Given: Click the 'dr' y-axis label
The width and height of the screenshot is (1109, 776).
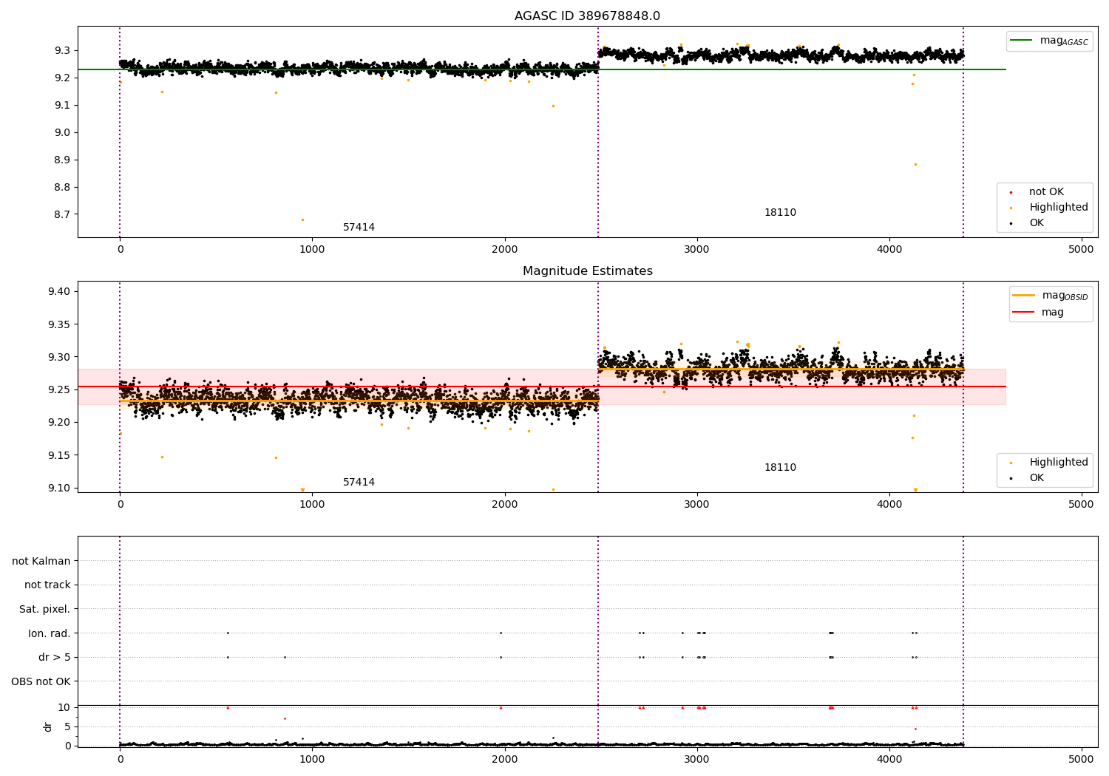Looking at the screenshot, I should pyautogui.click(x=48, y=726).
